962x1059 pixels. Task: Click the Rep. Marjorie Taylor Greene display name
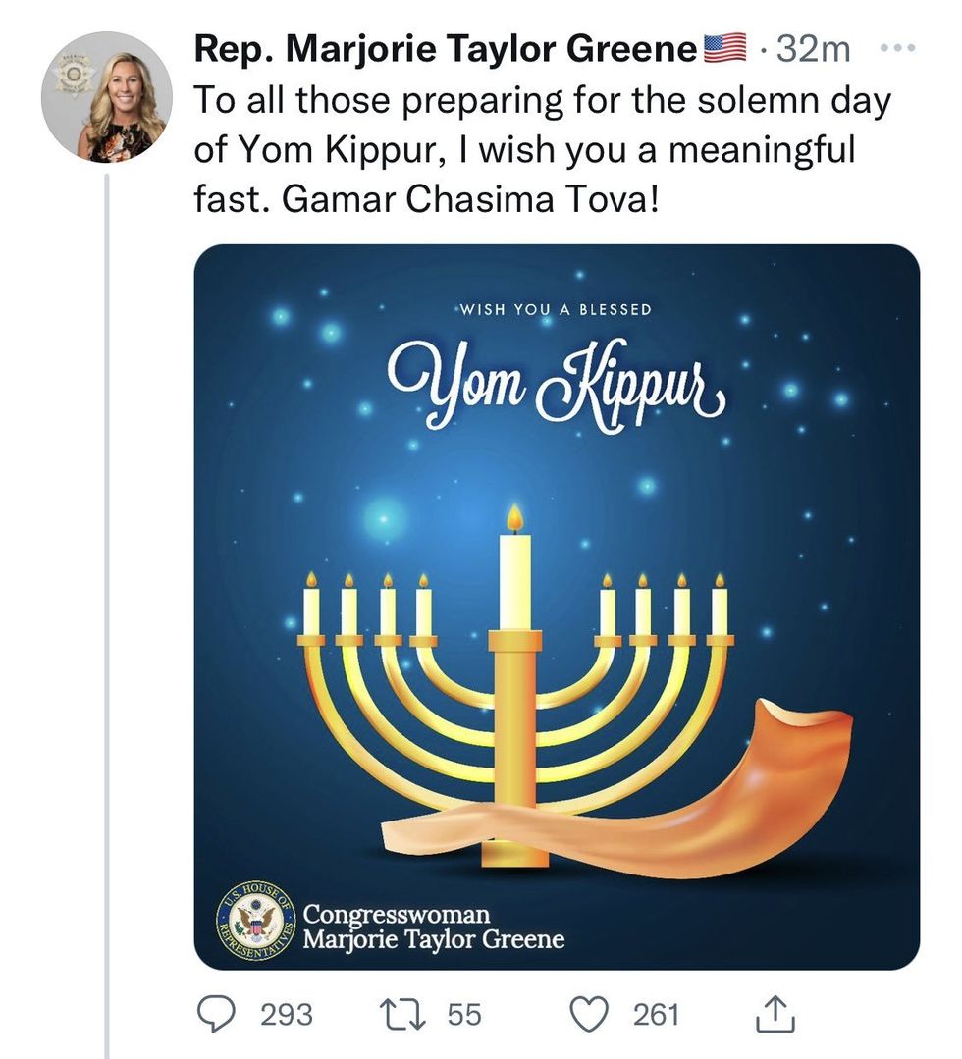coord(446,49)
